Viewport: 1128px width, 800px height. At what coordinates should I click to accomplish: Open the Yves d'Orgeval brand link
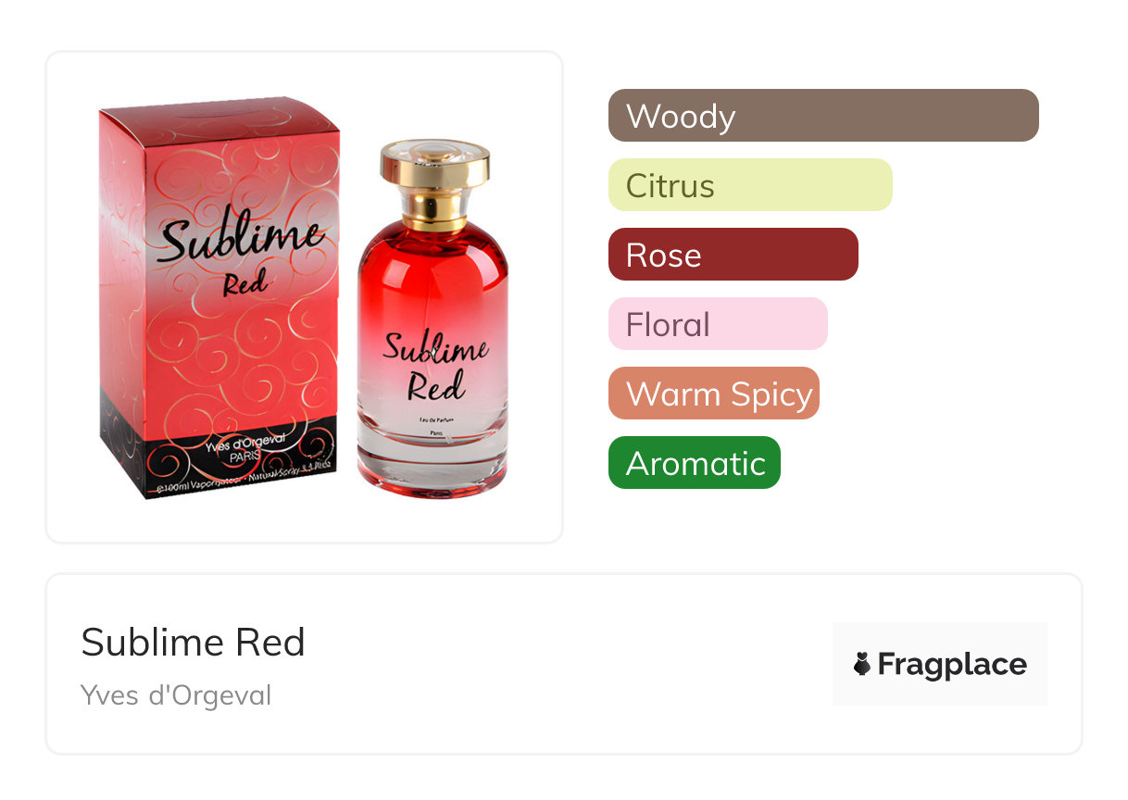pyautogui.click(x=176, y=695)
